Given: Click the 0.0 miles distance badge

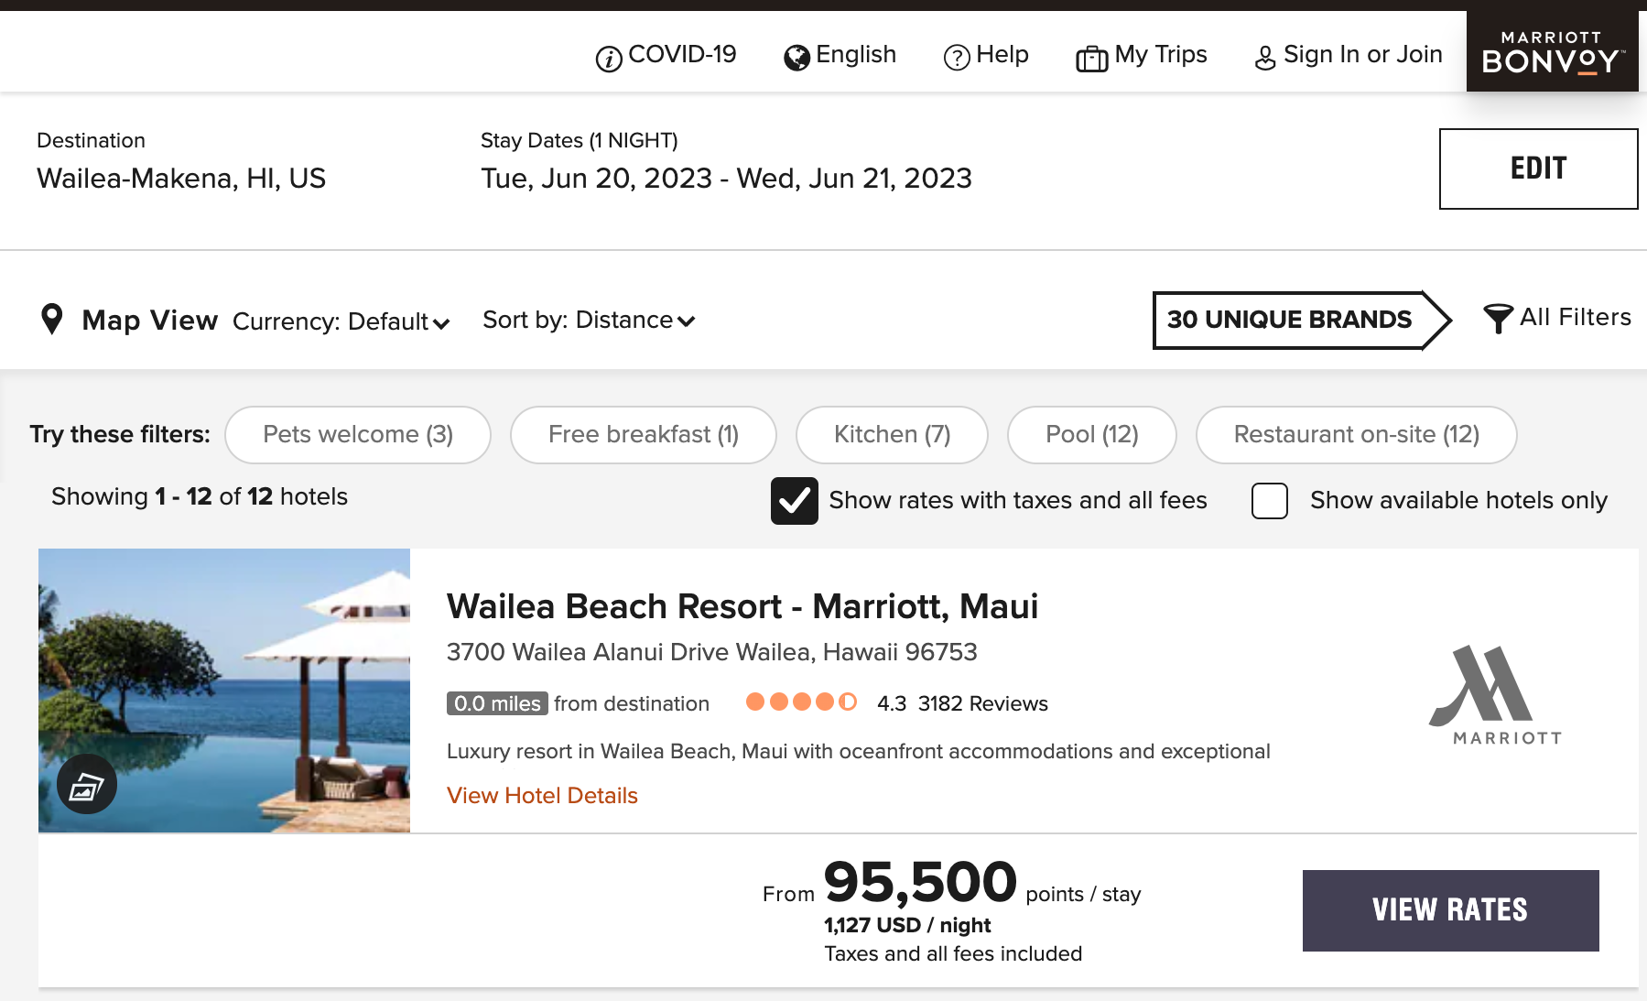Looking at the screenshot, I should point(497,703).
